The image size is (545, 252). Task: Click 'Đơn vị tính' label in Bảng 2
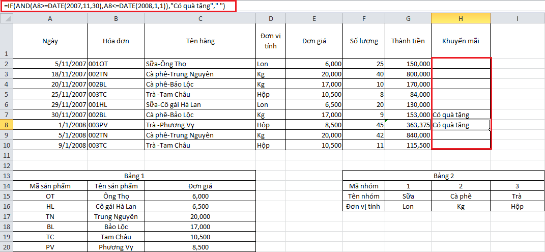[x=363, y=206]
